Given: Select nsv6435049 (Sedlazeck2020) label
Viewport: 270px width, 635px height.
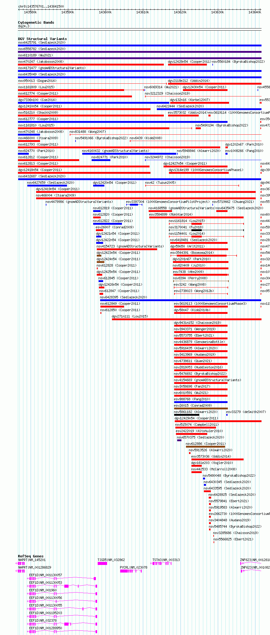Looking at the screenshot, I should (x=42, y=74).
